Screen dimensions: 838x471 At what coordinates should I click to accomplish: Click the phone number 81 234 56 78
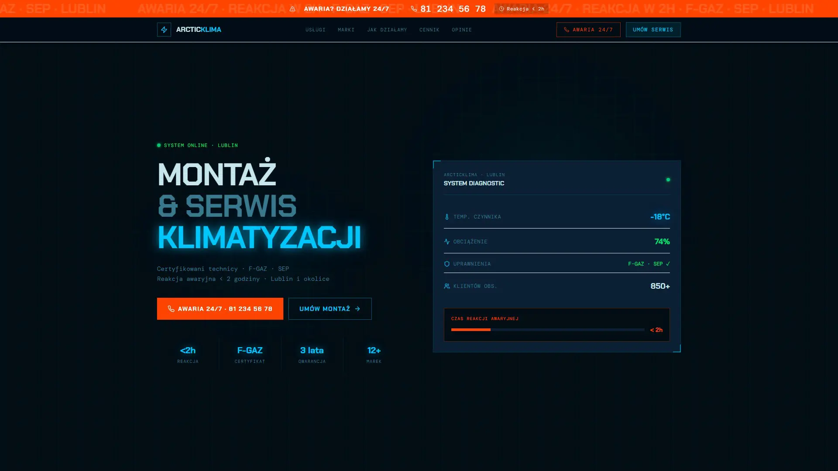[452, 9]
